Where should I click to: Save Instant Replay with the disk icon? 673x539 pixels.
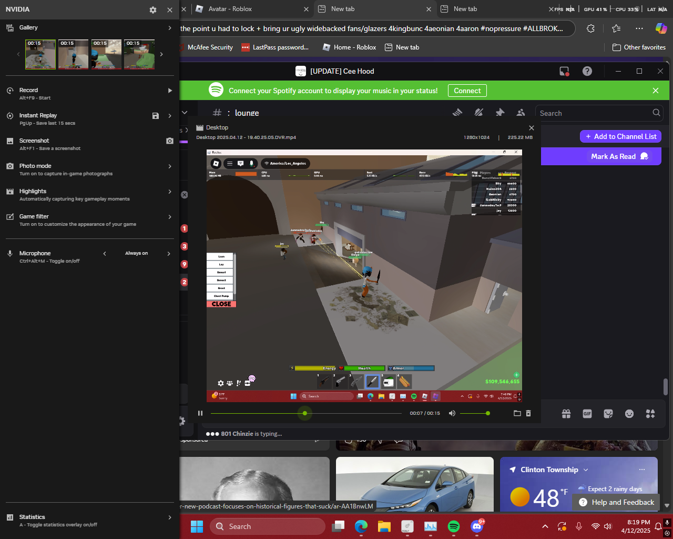[x=156, y=116]
